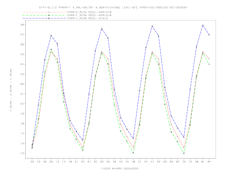Screen dimensions: 228x176
Task: Click y-axis tick label 15
Action: [x=22, y=153]
